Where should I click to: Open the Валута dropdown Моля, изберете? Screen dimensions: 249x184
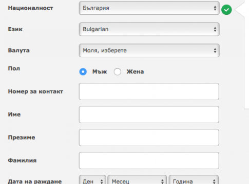point(149,51)
